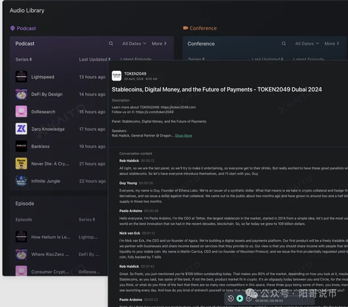Select the 0xResearch series name
The width and height of the screenshot is (348, 307).
[43, 112]
